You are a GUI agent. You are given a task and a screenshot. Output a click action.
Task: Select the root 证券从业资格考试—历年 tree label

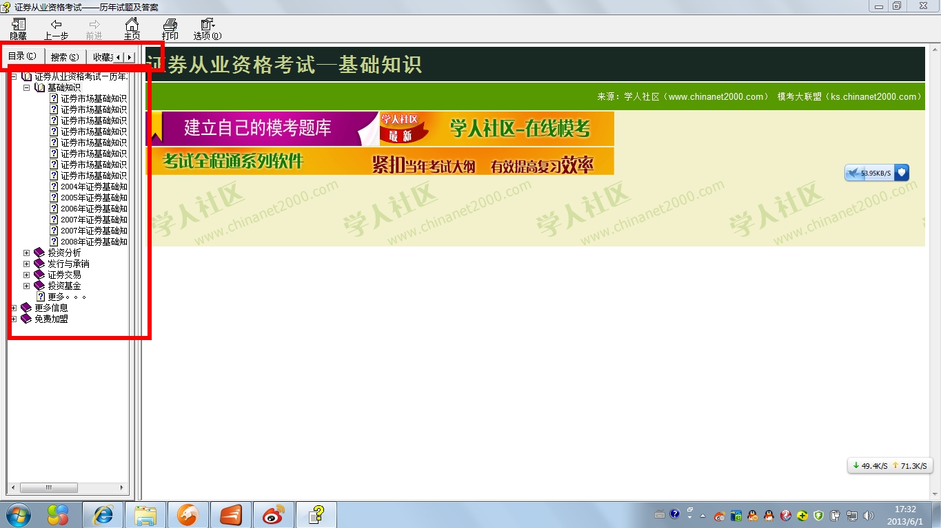81,76
